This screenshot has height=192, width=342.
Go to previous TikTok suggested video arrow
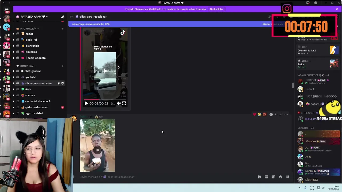click(x=91, y=67)
